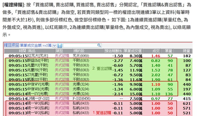197x116 pixels.
Task: Select the 統一SY[光環] warrant row
Action: click(98, 94)
